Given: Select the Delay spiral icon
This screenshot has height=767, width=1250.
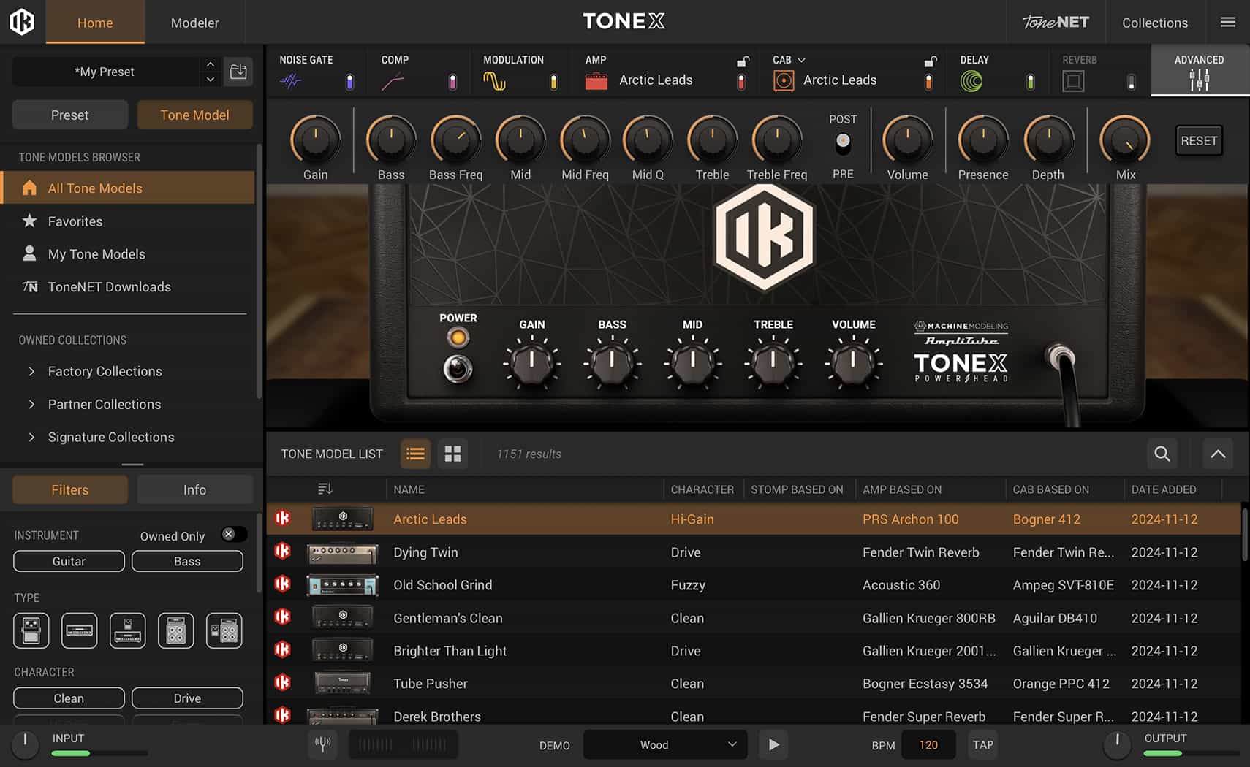Looking at the screenshot, I should [x=971, y=81].
